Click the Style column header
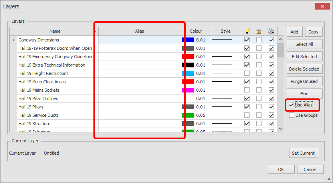 click(226, 31)
